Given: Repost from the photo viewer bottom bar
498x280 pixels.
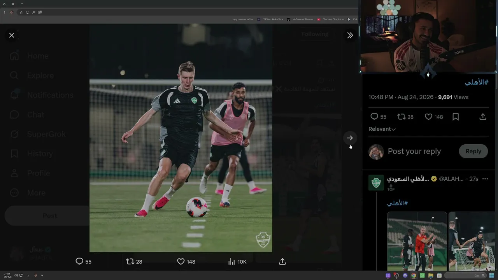Looking at the screenshot, I should (134, 262).
